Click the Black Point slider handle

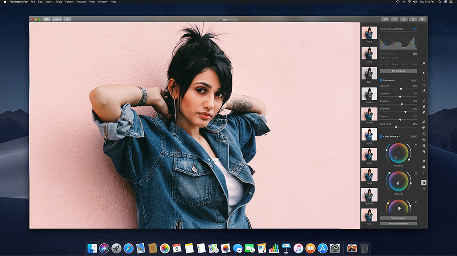396,127
